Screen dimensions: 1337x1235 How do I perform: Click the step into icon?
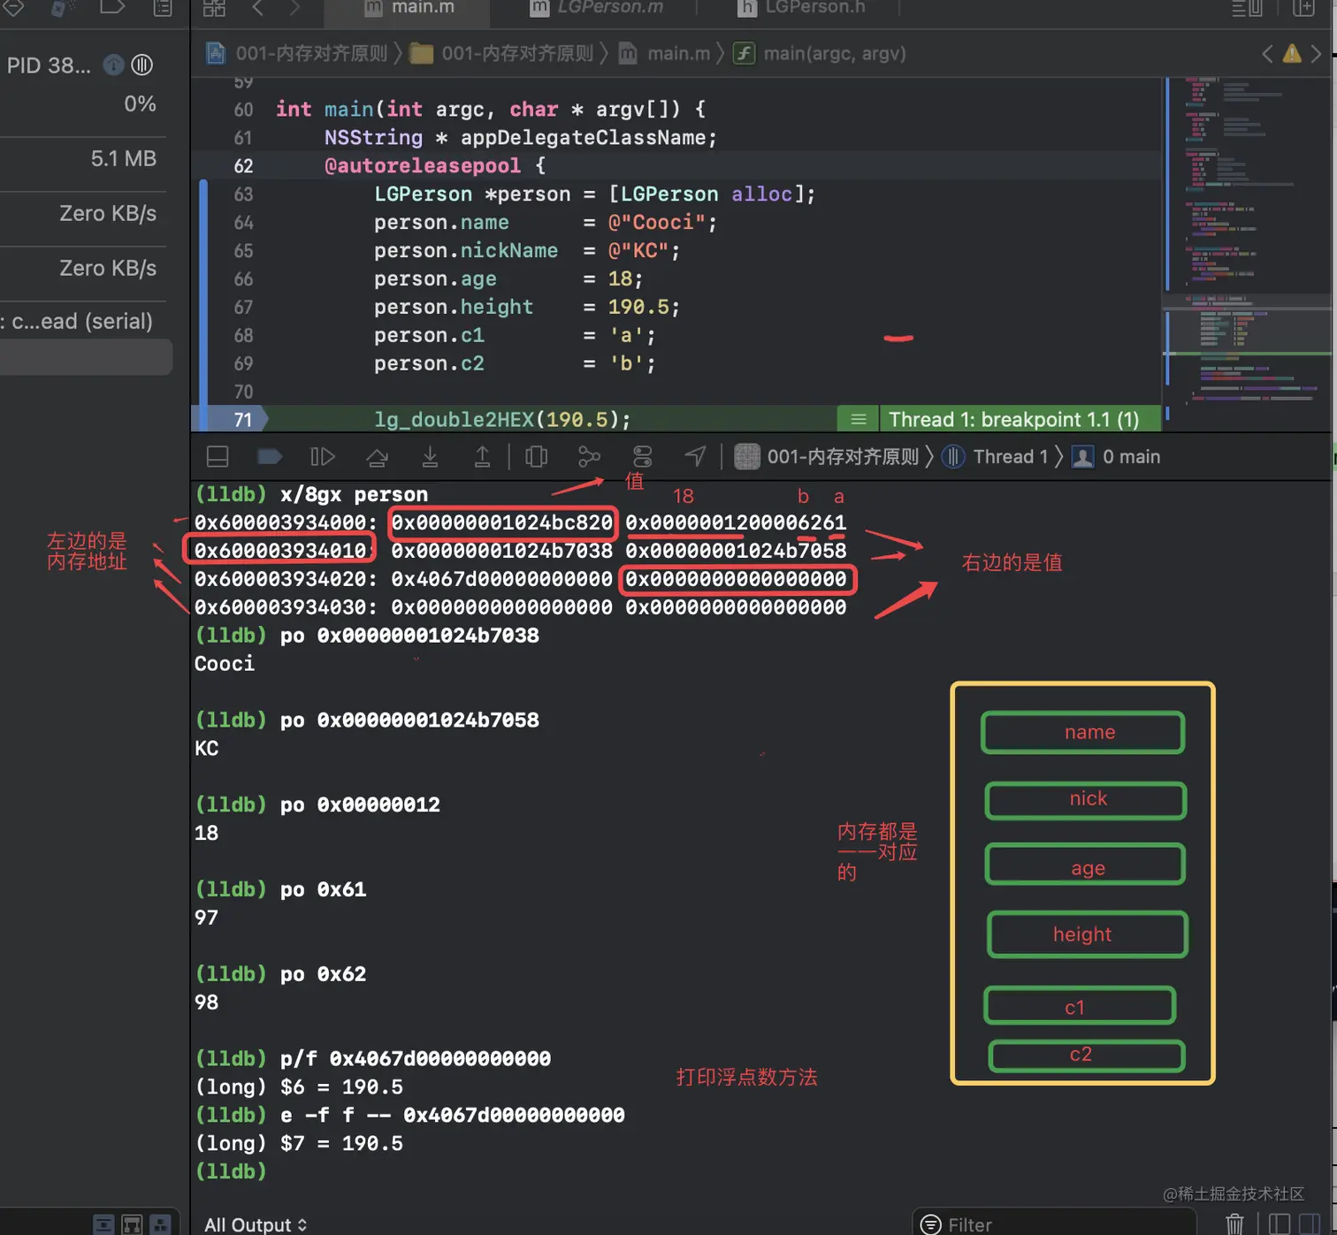pos(430,456)
